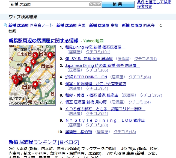Image resolution: width=176 pixels, height=158 pixels.
Task: Click map pin number 5
Action: click(x=35, y=56)
